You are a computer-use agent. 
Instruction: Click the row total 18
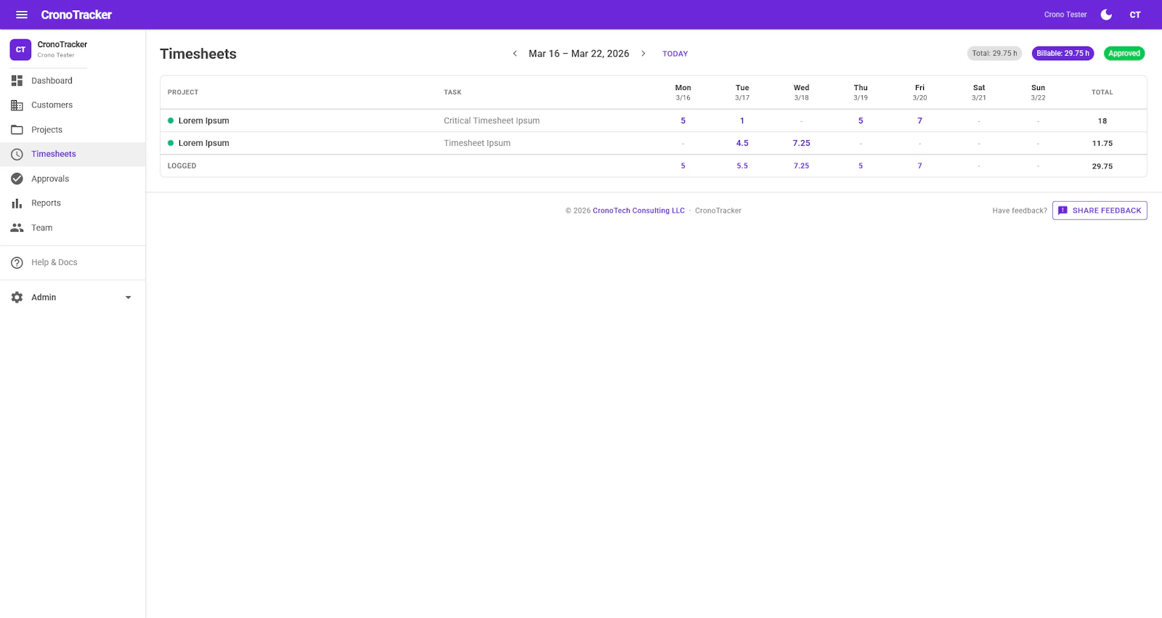[x=1102, y=121]
